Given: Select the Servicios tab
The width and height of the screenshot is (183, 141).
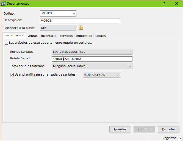Looking at the screenshot, I should [x=66, y=36].
